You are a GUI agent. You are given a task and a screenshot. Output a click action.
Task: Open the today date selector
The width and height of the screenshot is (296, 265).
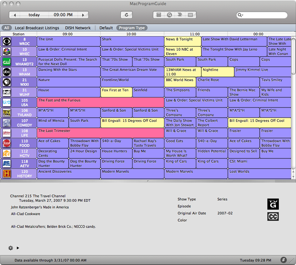(x=34, y=15)
